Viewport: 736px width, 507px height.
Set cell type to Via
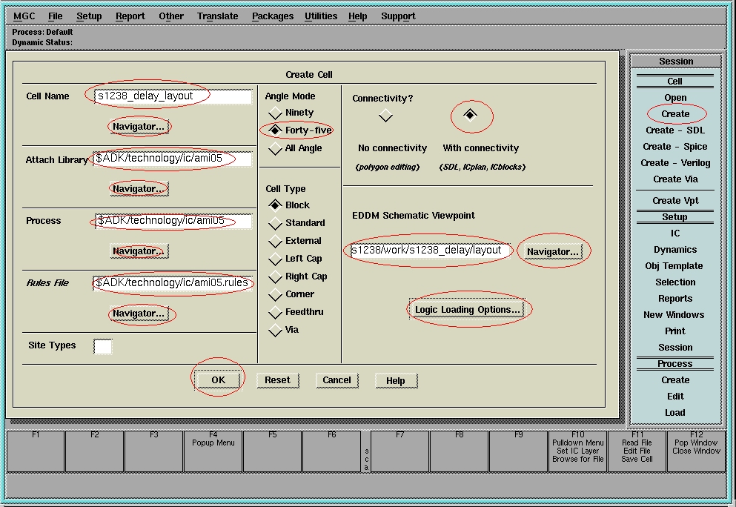coord(276,330)
